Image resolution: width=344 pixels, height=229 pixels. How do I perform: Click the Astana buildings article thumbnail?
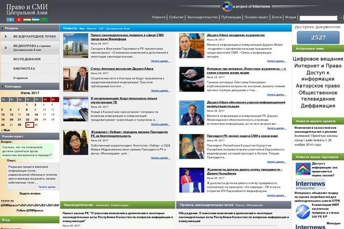pyautogui.click(x=76, y=46)
